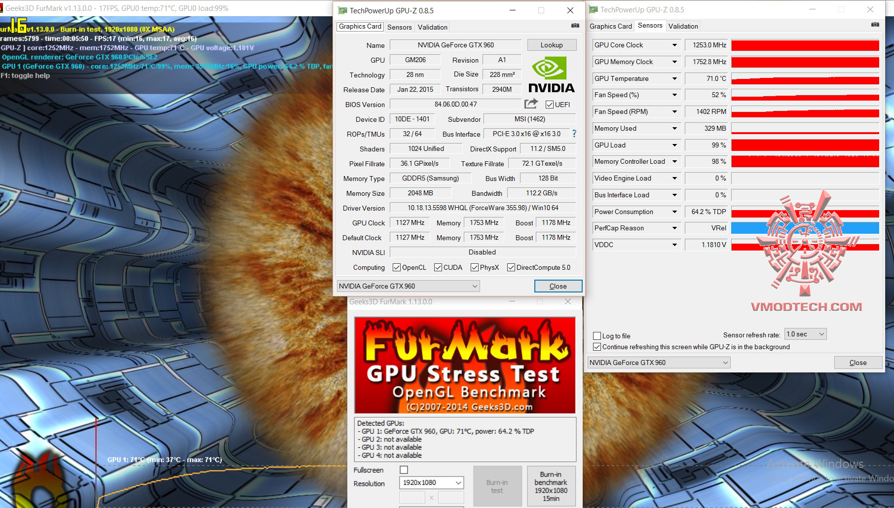
Task: Toggle the UEFI checkbox
Action: (550, 105)
